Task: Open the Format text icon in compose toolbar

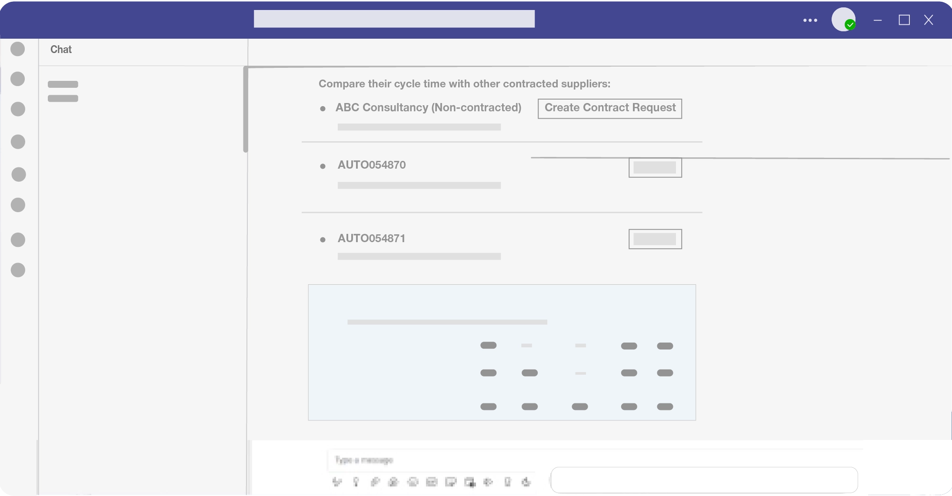Action: (337, 482)
